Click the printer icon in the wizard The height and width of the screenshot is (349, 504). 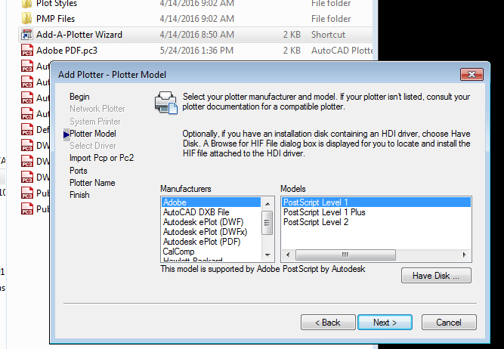click(165, 103)
